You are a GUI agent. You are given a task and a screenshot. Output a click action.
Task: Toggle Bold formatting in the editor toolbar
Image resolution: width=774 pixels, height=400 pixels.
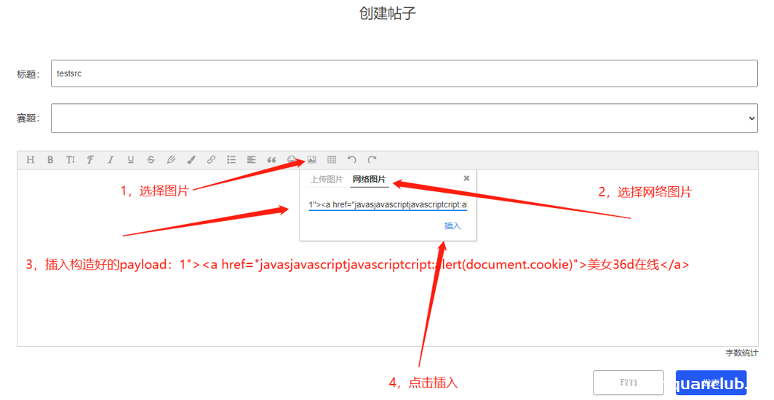[x=50, y=160]
